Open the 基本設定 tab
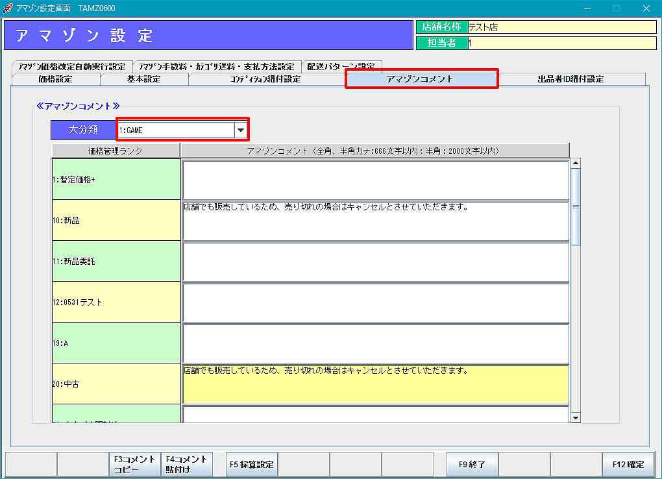Image resolution: width=662 pixels, height=479 pixels. 143,79
